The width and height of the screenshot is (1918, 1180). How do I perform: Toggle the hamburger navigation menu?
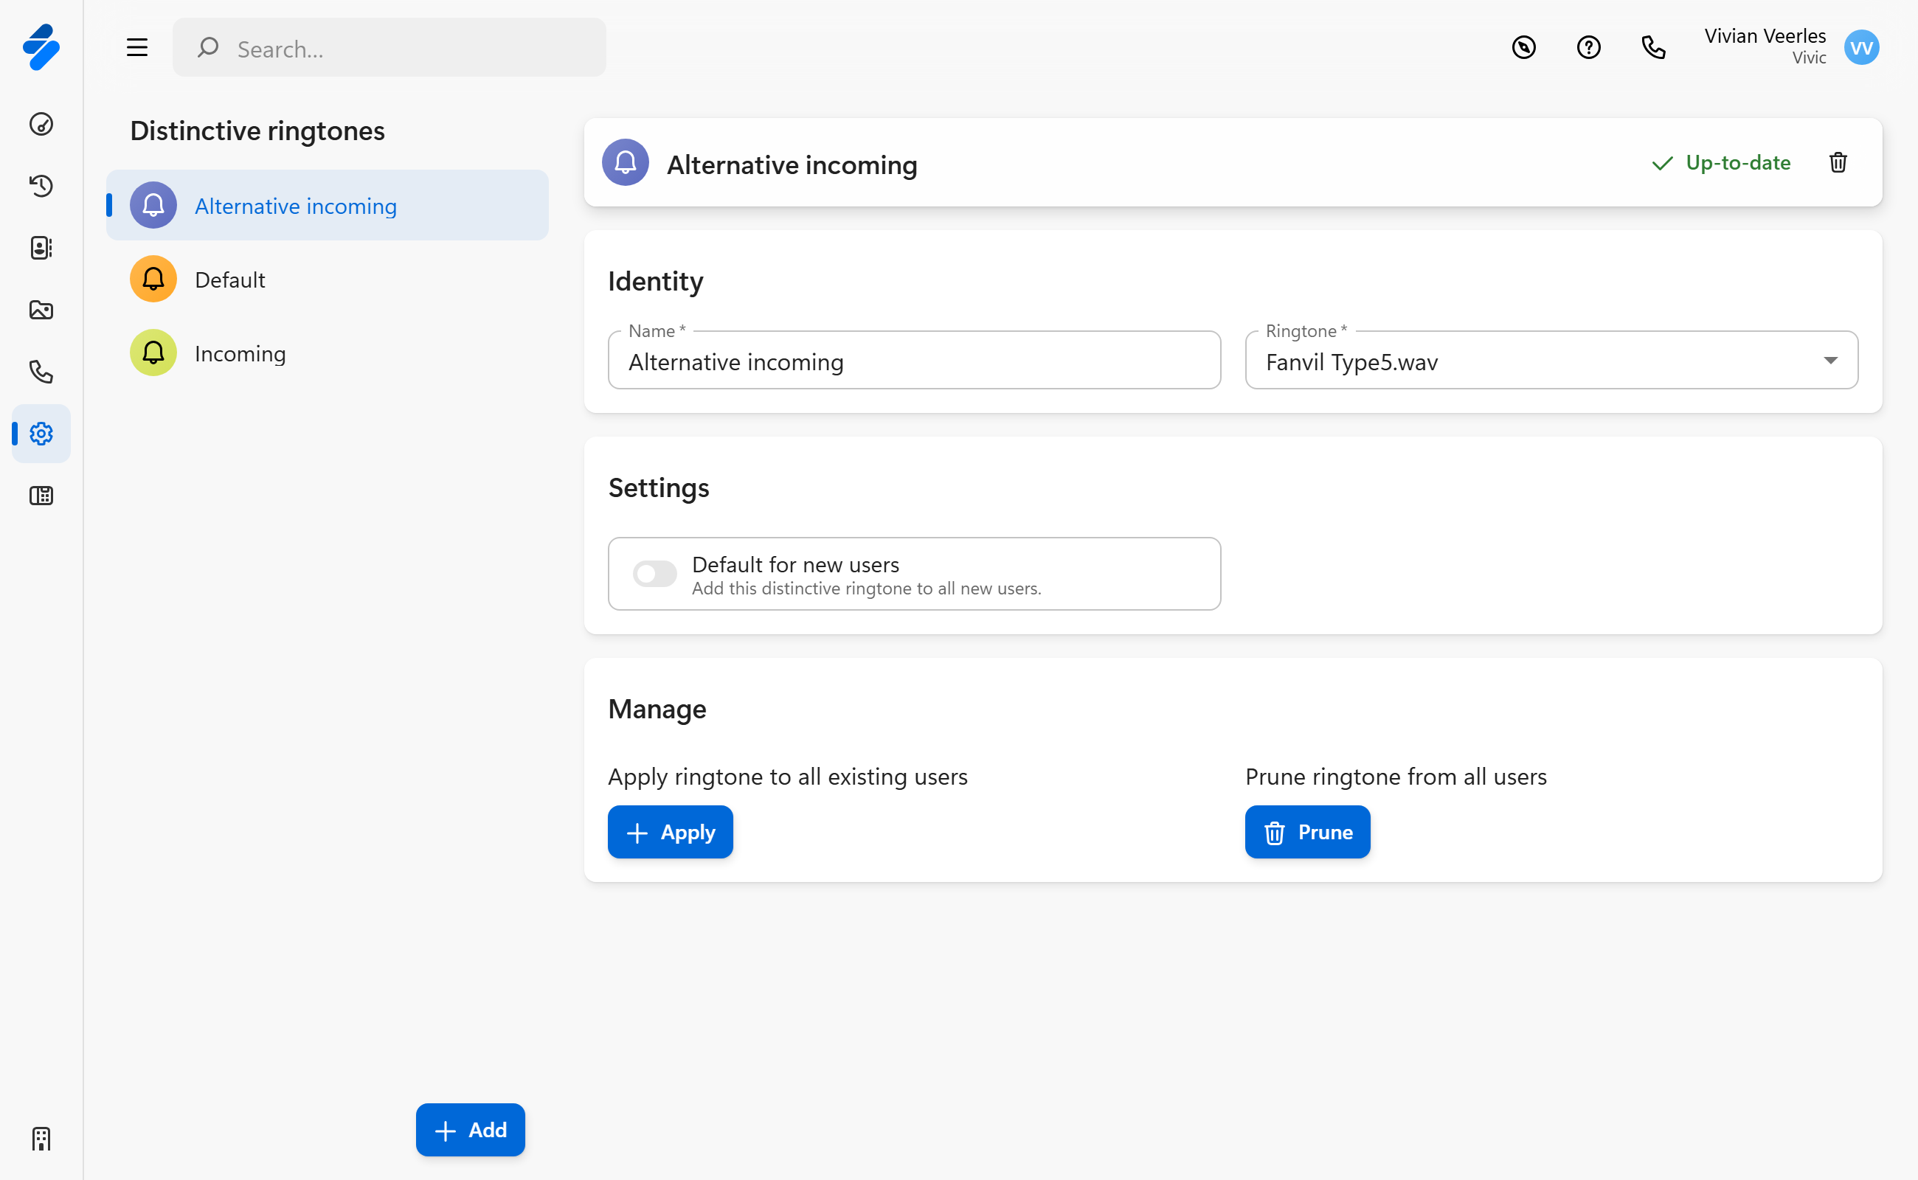tap(136, 48)
